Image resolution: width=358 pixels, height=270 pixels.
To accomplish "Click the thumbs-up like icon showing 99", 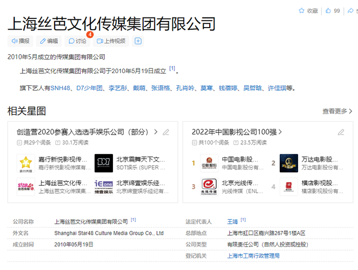I will [x=328, y=11].
